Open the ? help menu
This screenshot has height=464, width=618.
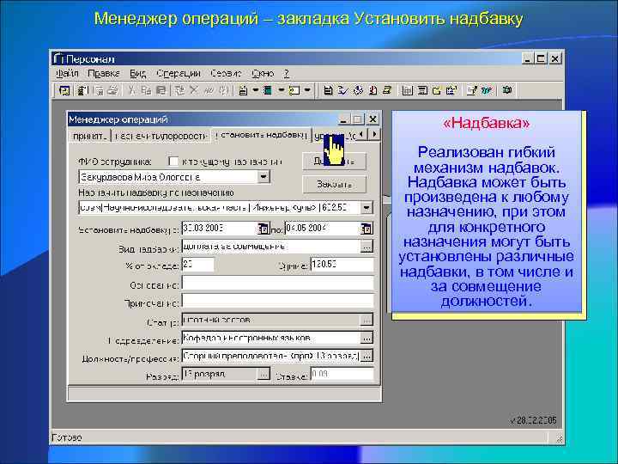(287, 73)
